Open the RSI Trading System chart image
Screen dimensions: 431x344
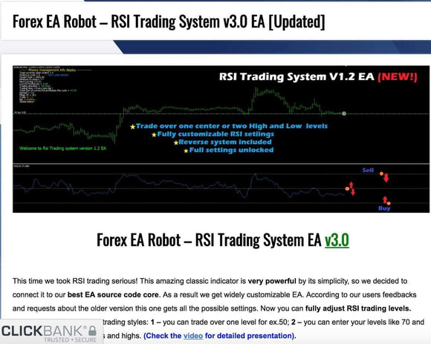click(221, 139)
